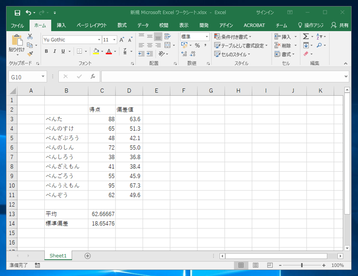Toggle bottom vertical alignment

tap(158, 36)
